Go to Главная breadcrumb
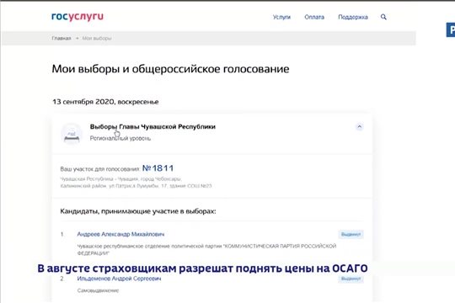This screenshot has height=303, width=455. coord(62,38)
